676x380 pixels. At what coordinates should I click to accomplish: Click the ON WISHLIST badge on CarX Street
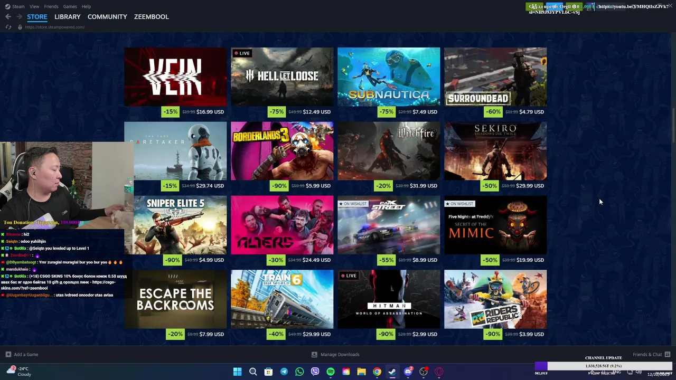(x=353, y=204)
